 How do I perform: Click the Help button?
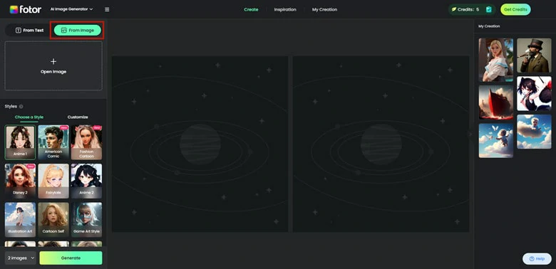[x=537, y=259]
